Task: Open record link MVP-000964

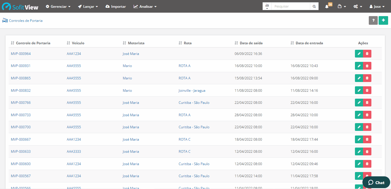Action: point(21,54)
